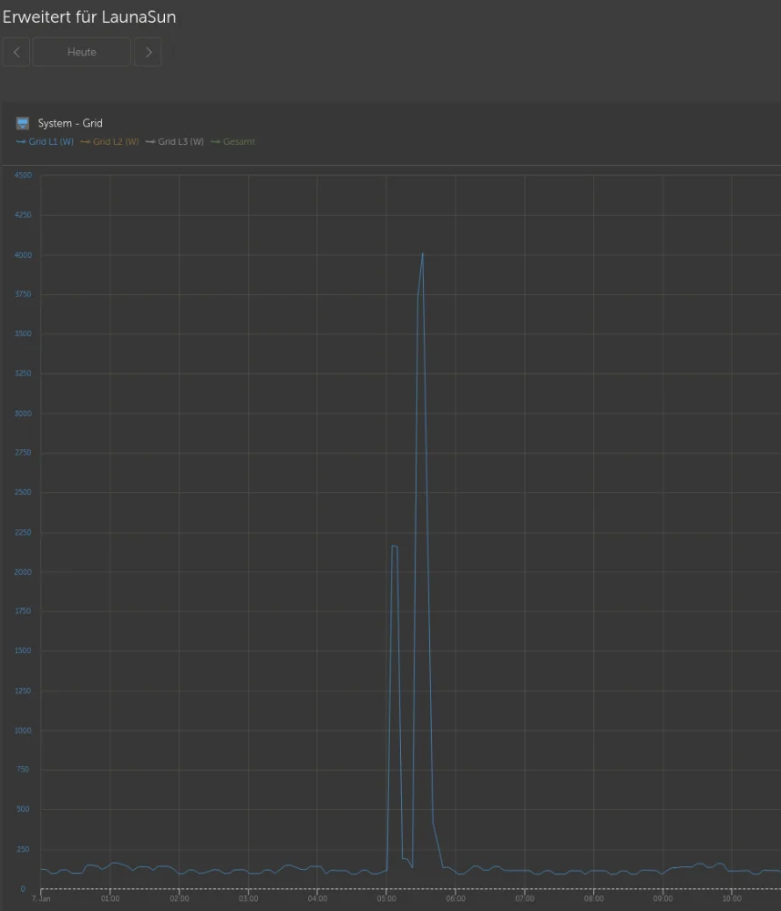781x911 pixels.
Task: Click the 05:00 label on the time axis
Action: (x=386, y=898)
